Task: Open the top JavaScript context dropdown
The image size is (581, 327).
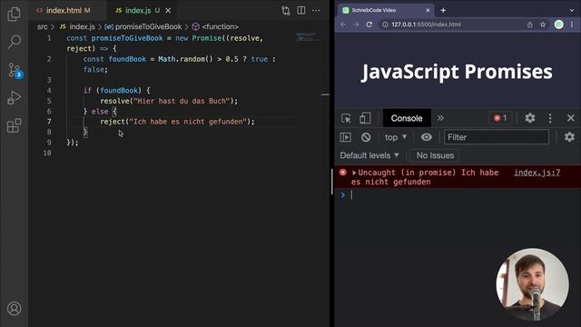Action: tap(396, 137)
